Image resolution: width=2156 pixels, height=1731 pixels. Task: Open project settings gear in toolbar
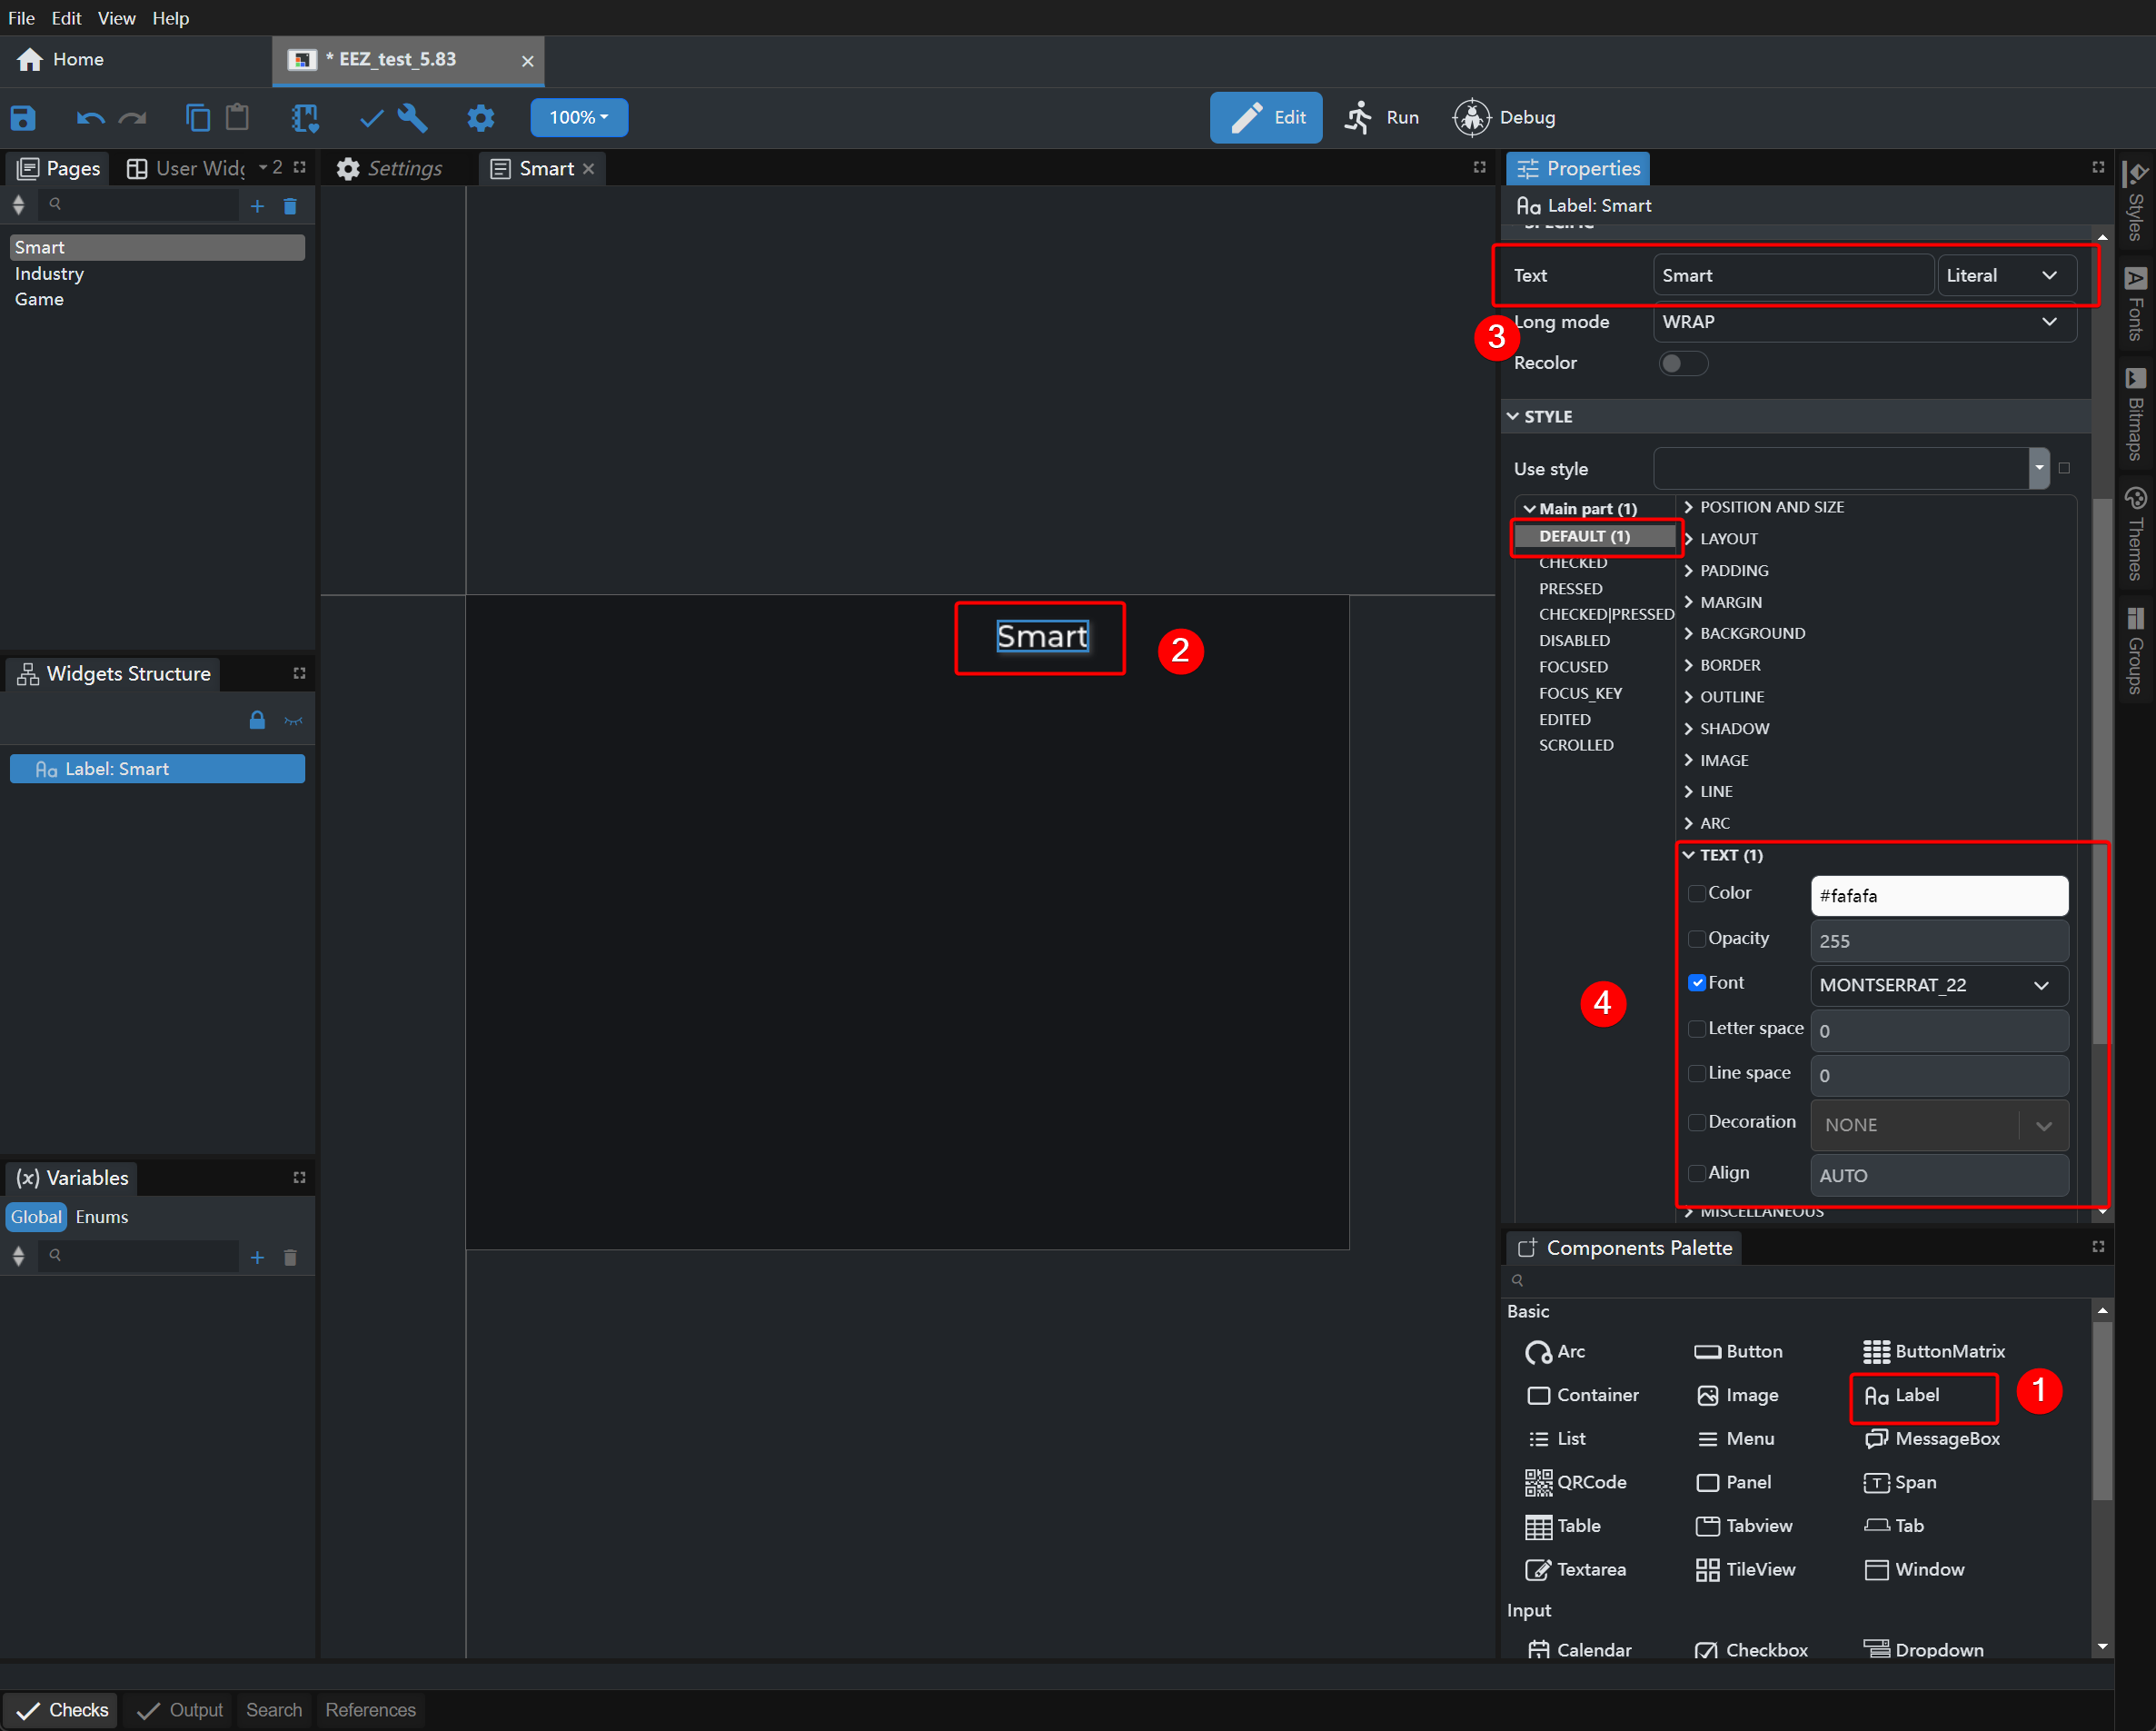[481, 118]
